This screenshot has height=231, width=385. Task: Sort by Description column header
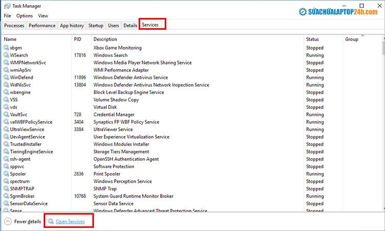coord(198,39)
